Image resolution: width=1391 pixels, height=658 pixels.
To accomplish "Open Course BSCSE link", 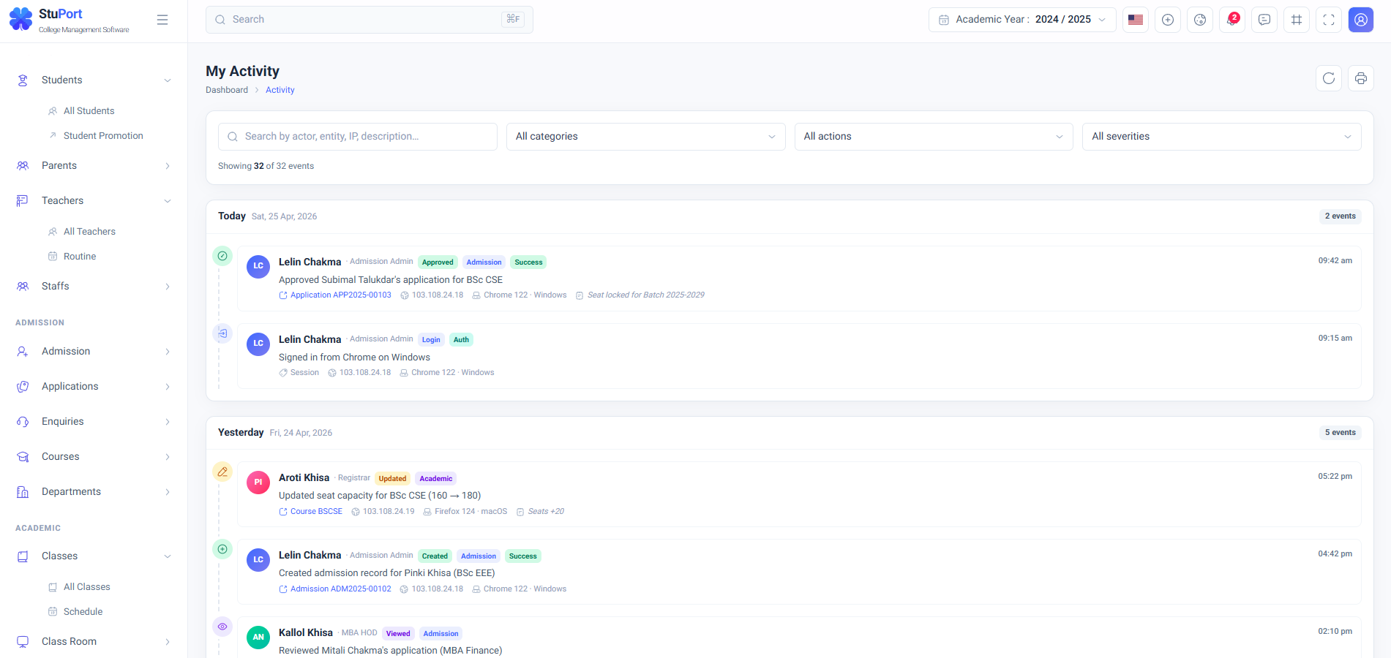I will pyautogui.click(x=310, y=512).
